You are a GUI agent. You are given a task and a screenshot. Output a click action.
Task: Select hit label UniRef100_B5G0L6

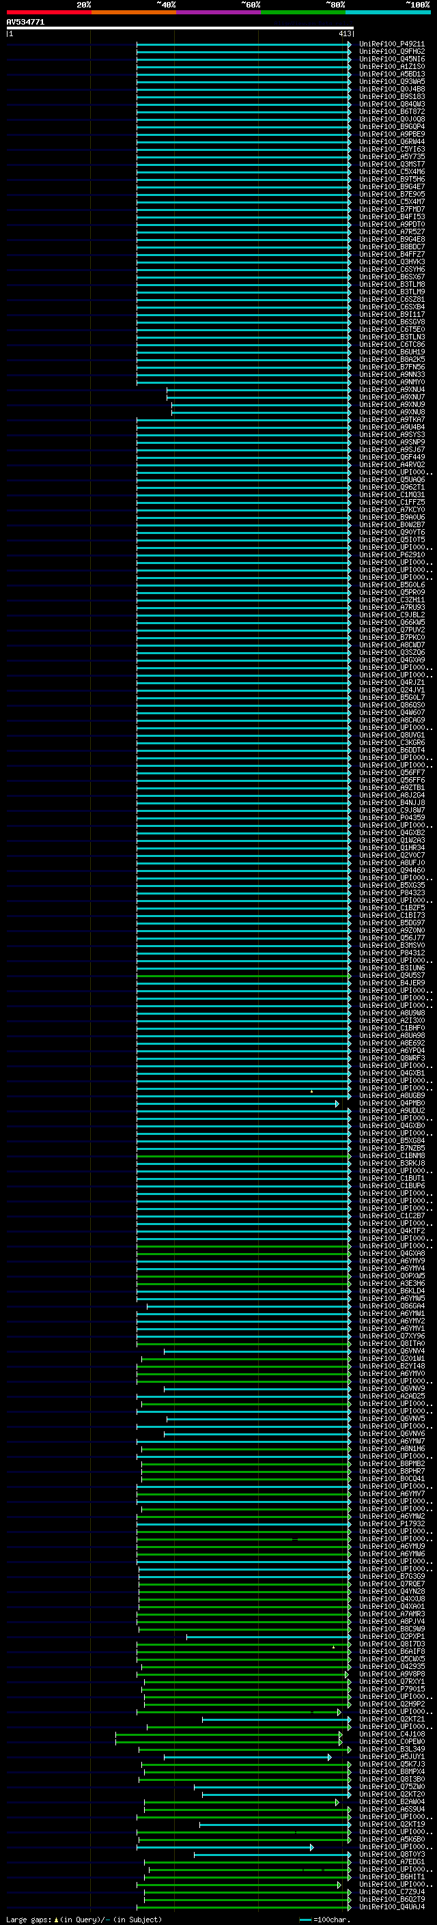391,585
